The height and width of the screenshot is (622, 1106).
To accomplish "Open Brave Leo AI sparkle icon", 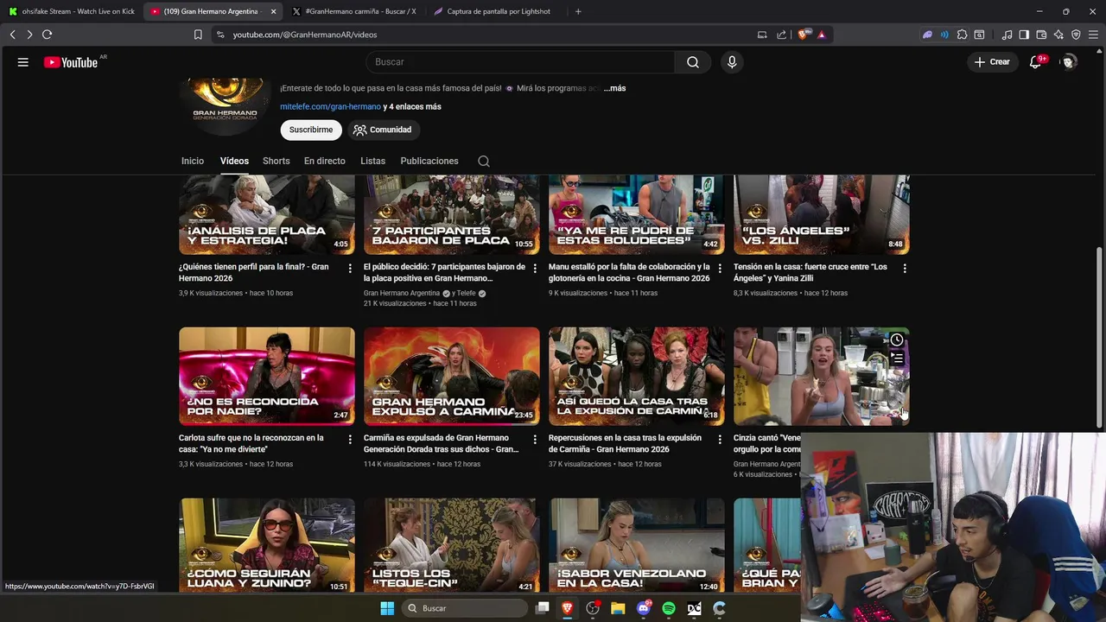I will click(1058, 35).
